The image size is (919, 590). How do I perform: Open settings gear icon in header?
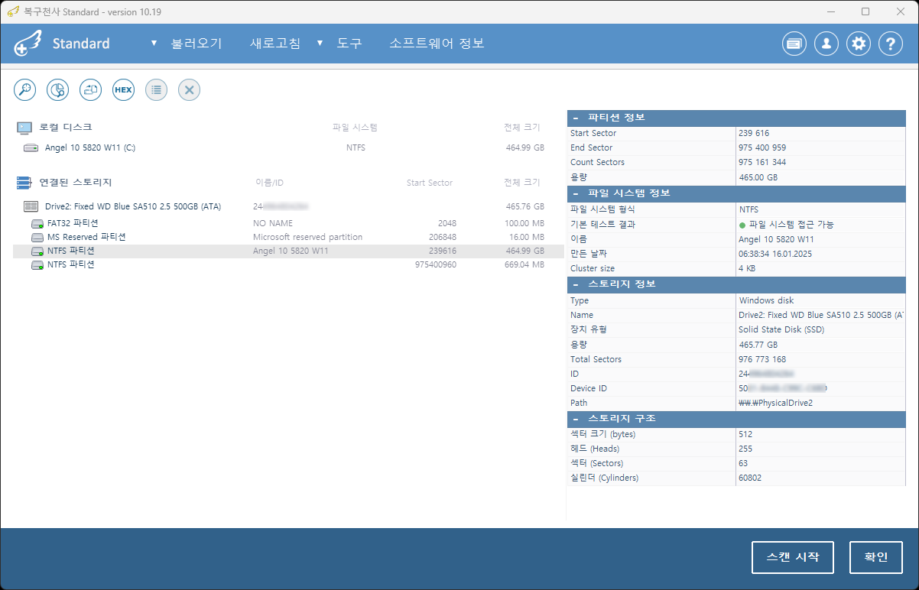(x=859, y=44)
